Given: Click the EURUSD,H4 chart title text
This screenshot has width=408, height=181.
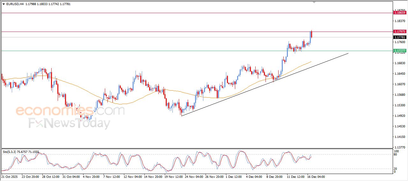Looking at the screenshot, I should point(15,4).
